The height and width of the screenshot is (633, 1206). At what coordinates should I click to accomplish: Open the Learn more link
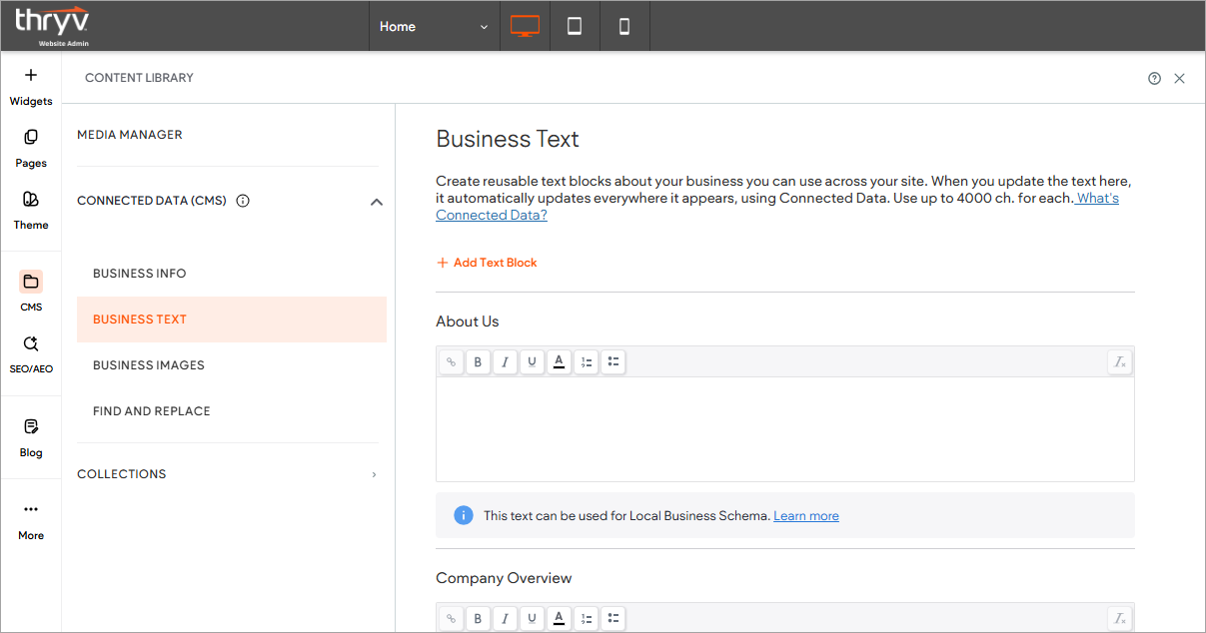[x=805, y=516]
